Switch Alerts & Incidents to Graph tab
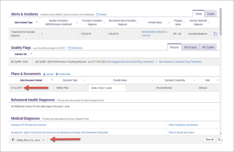The height and width of the screenshot is (152, 234). (x=211, y=14)
